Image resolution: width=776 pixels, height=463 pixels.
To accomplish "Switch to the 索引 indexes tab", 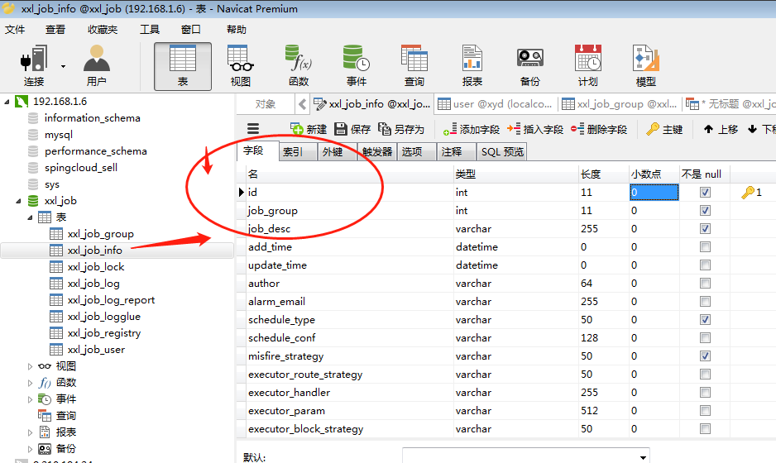I will pyautogui.click(x=297, y=151).
